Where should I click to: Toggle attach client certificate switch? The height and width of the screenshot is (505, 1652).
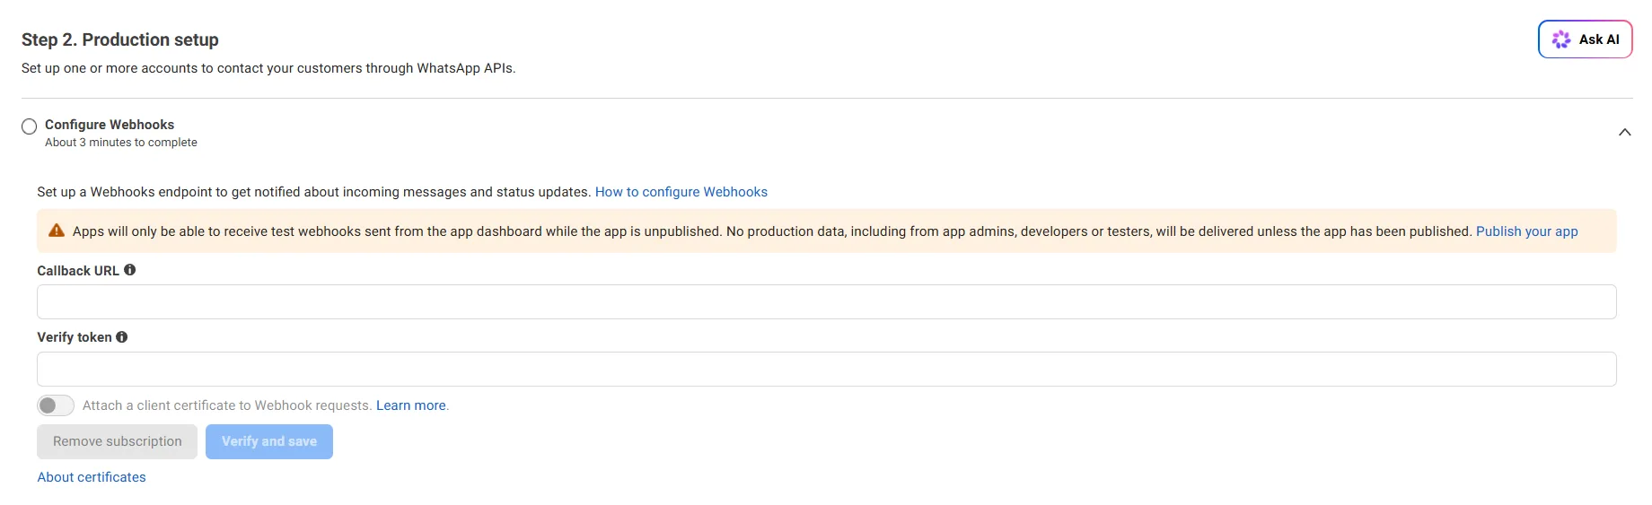click(56, 405)
